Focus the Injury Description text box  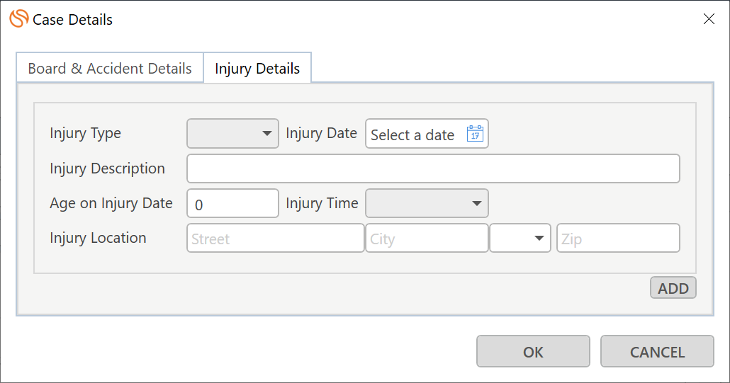434,168
